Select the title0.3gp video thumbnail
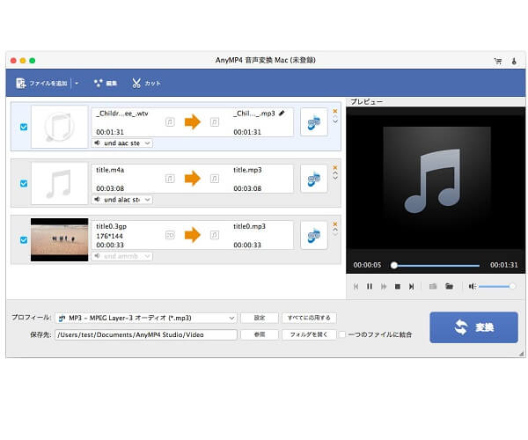The width and height of the screenshot is (528, 440). pyautogui.click(x=59, y=239)
